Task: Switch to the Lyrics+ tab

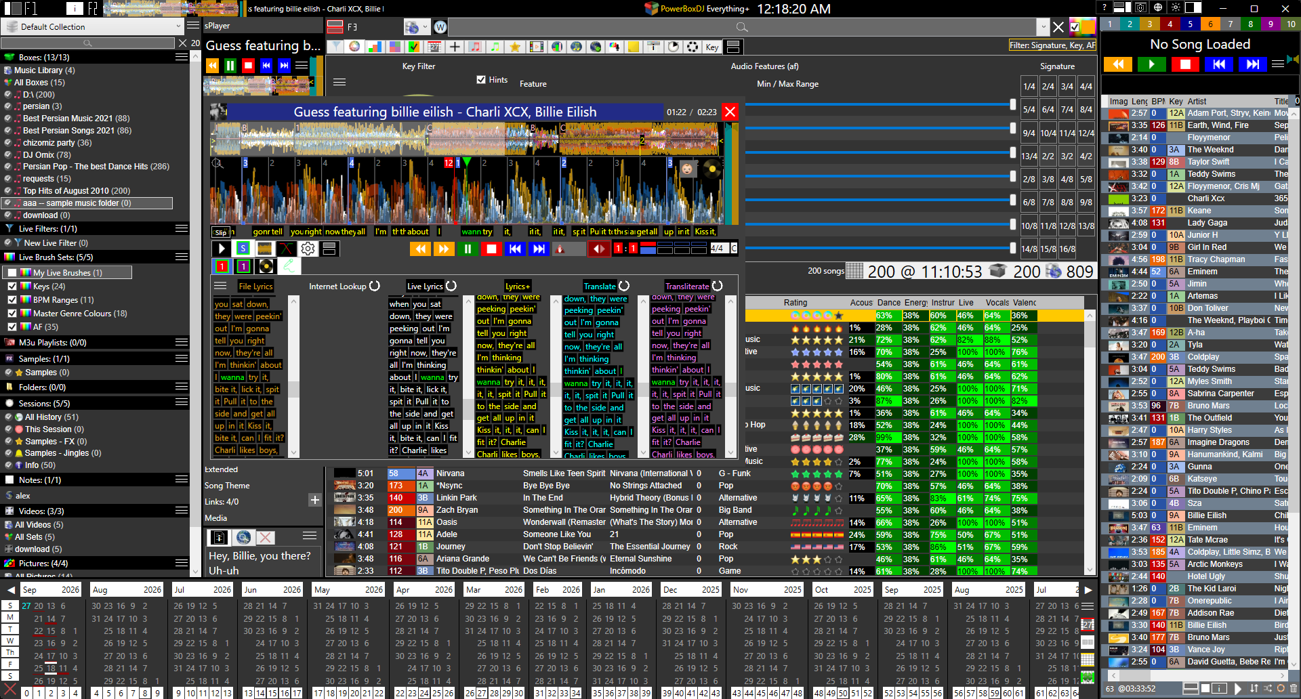Action: pos(517,287)
